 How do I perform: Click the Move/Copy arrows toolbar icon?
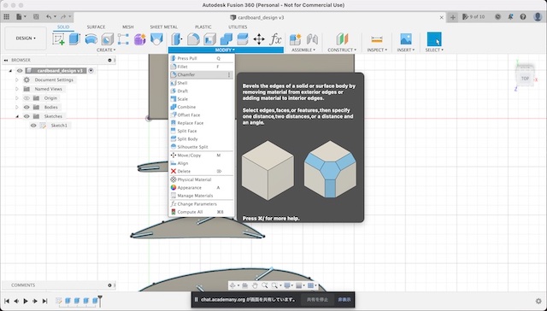point(259,39)
